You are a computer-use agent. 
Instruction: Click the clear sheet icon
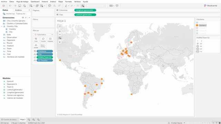(41, 6)
